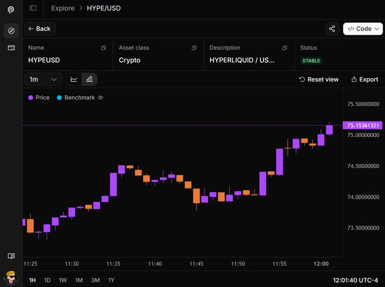Click Reset view

(319, 79)
